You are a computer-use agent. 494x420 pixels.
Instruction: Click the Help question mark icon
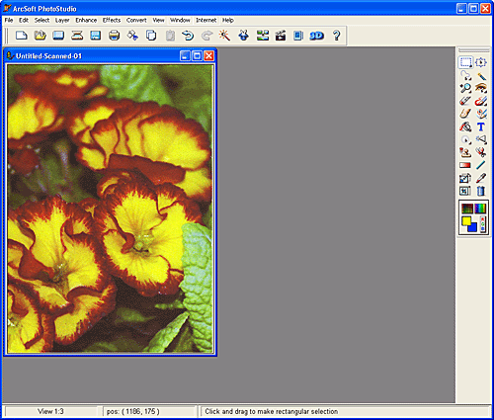tap(336, 36)
